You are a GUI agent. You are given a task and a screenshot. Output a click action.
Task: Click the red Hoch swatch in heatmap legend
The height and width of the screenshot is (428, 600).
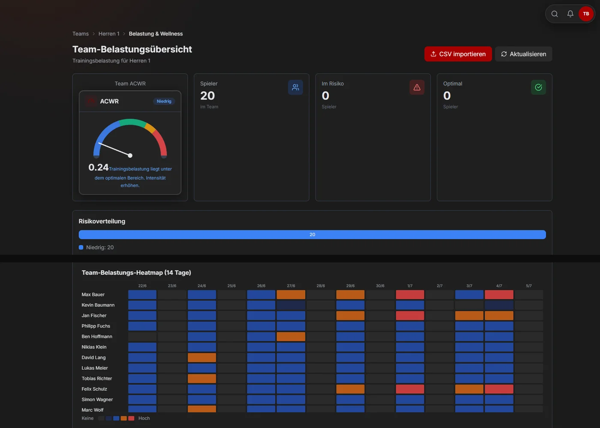(x=131, y=418)
